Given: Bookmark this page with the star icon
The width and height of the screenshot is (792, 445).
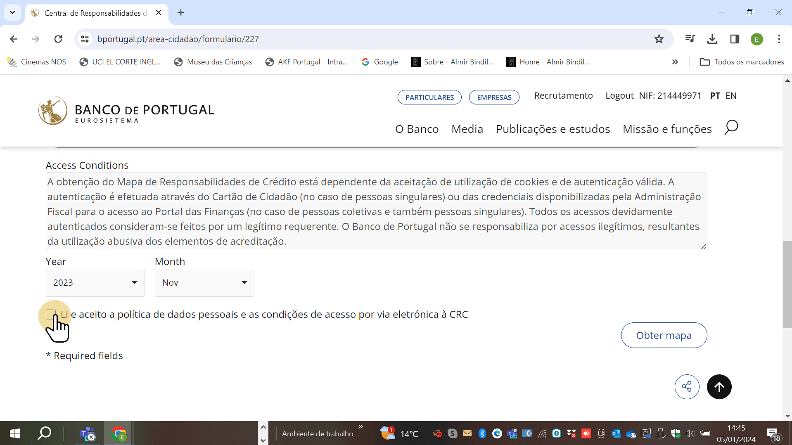Looking at the screenshot, I should pyautogui.click(x=659, y=39).
